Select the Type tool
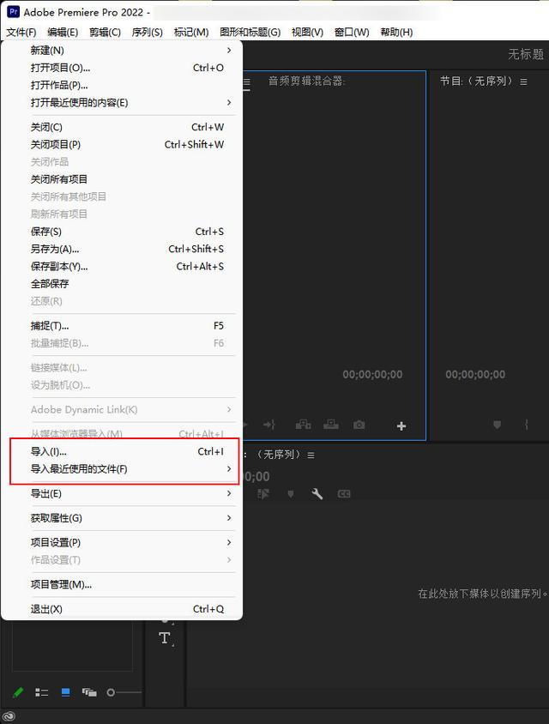 pos(165,638)
